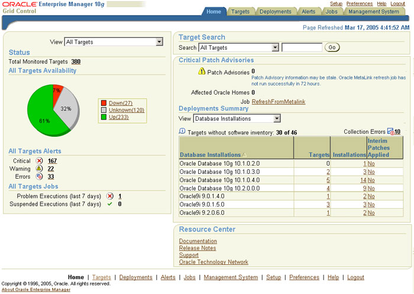The image size is (414, 294).
Task: Open the Problem Executions count 1 link
Action: coord(120,196)
